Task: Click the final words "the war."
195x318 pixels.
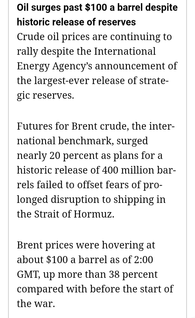Action: 36,304
